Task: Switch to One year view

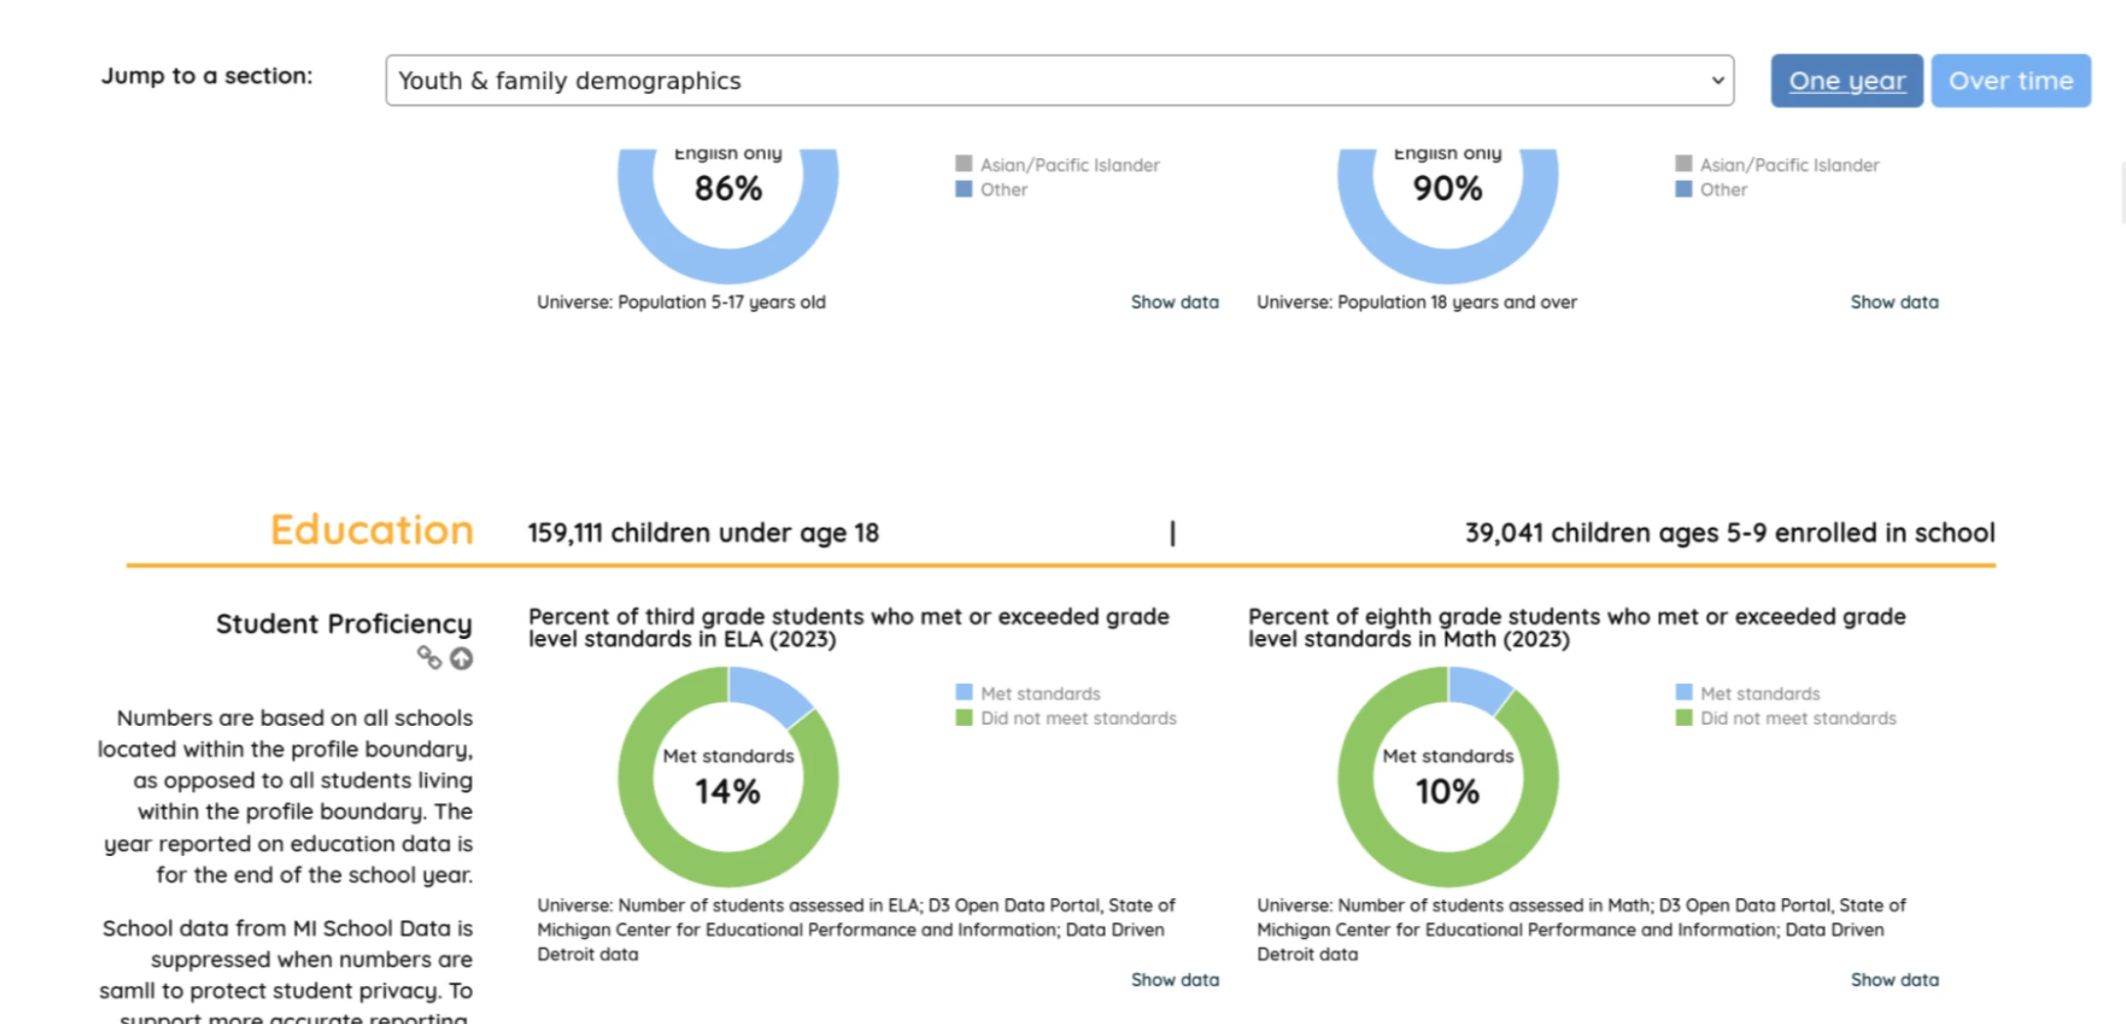Action: [1847, 80]
